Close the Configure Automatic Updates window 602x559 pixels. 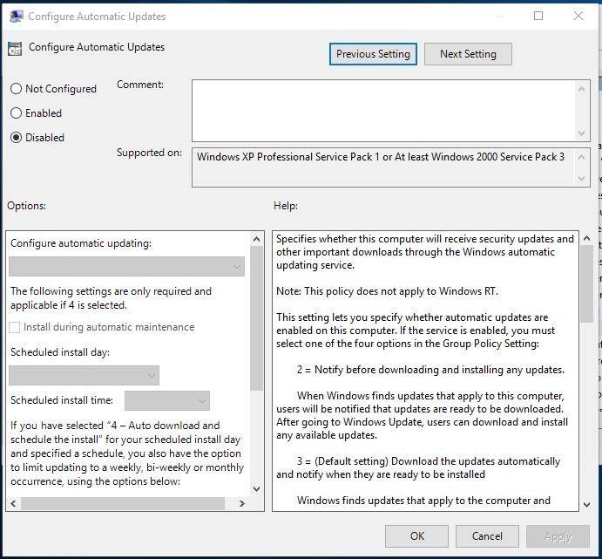[x=578, y=16]
